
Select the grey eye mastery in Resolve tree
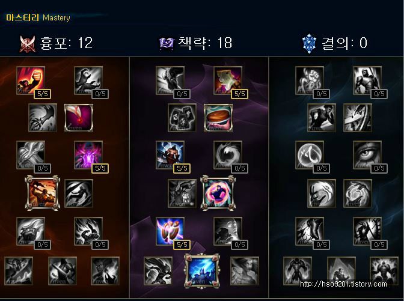(367, 155)
